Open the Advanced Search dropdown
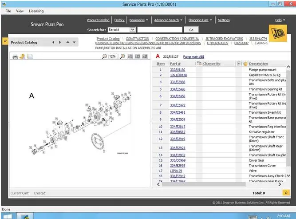Screen dimensions: 296x219 (168, 20)
